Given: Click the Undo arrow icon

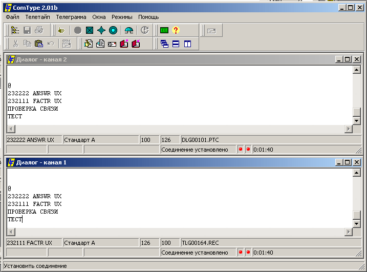Looking at the screenshot, I should coord(51,44).
